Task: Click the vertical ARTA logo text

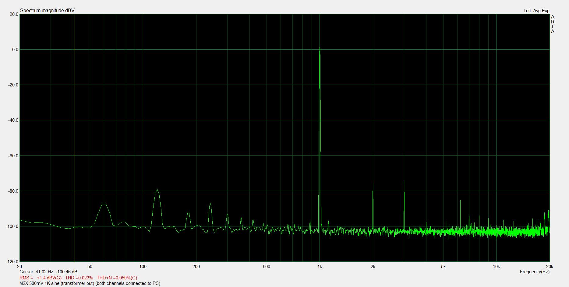Action: point(553,24)
